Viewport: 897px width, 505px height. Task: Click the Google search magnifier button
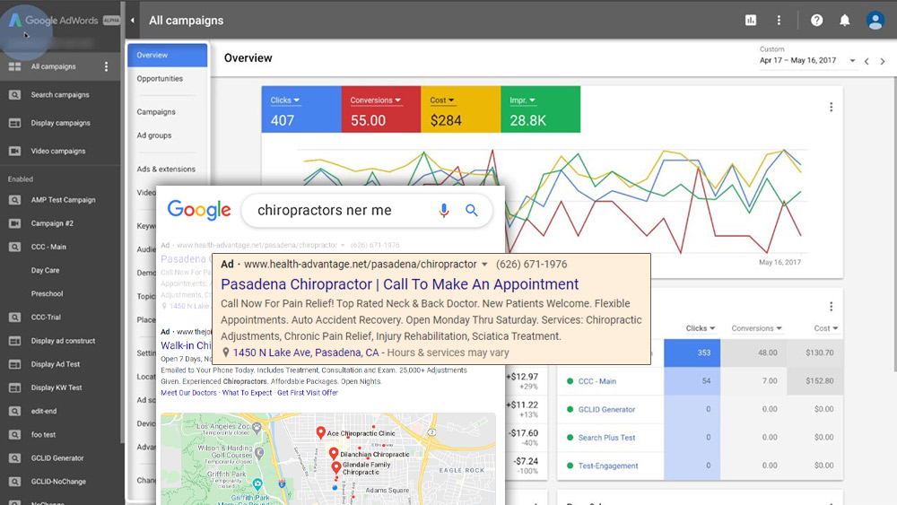pyautogui.click(x=472, y=211)
